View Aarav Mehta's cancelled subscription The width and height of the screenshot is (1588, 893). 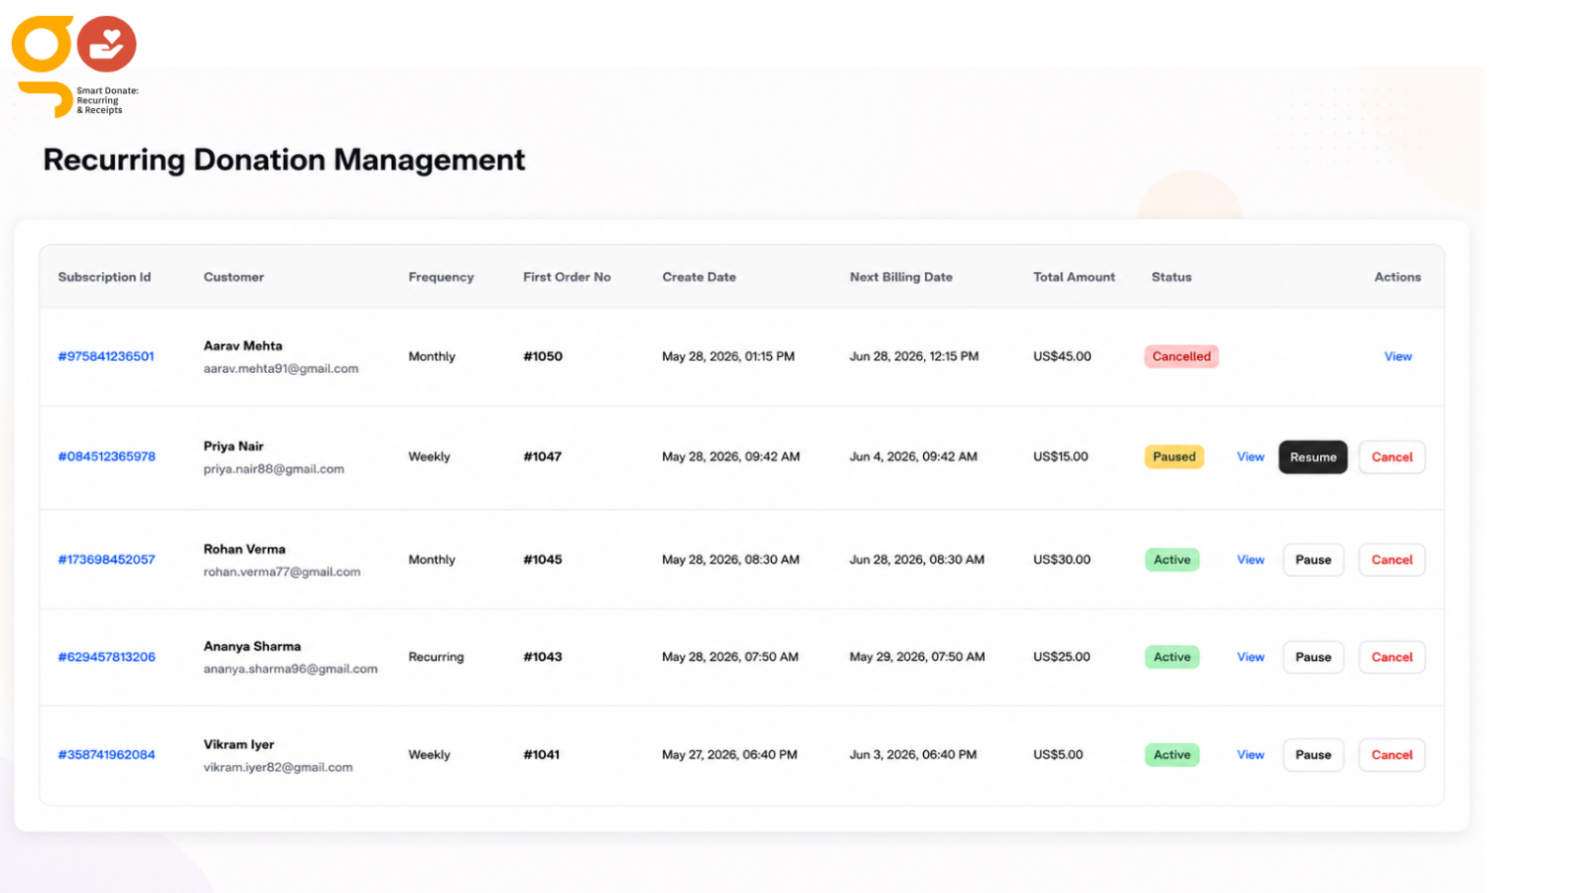1397,356
